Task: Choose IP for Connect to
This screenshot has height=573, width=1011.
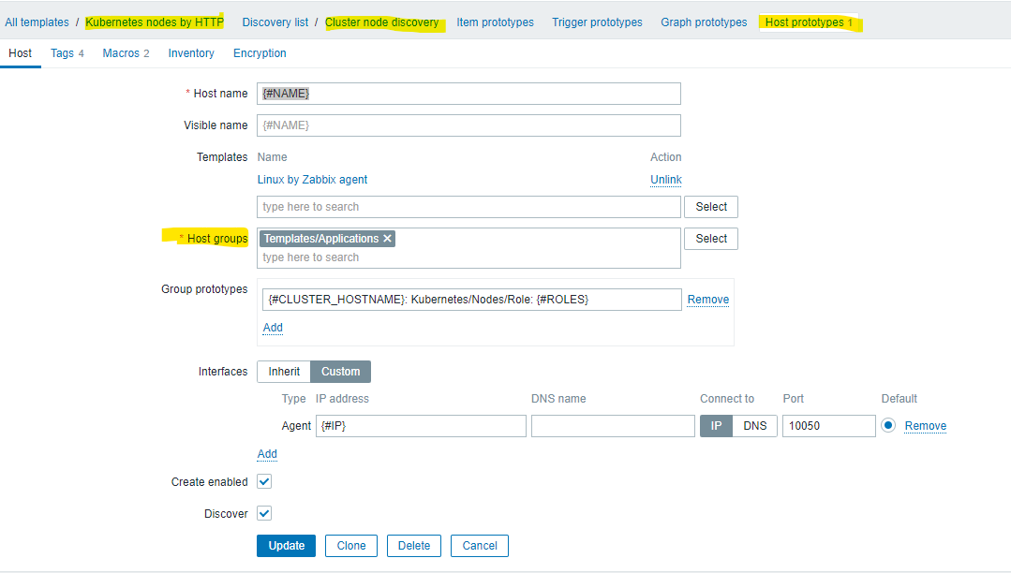Action: (x=716, y=426)
